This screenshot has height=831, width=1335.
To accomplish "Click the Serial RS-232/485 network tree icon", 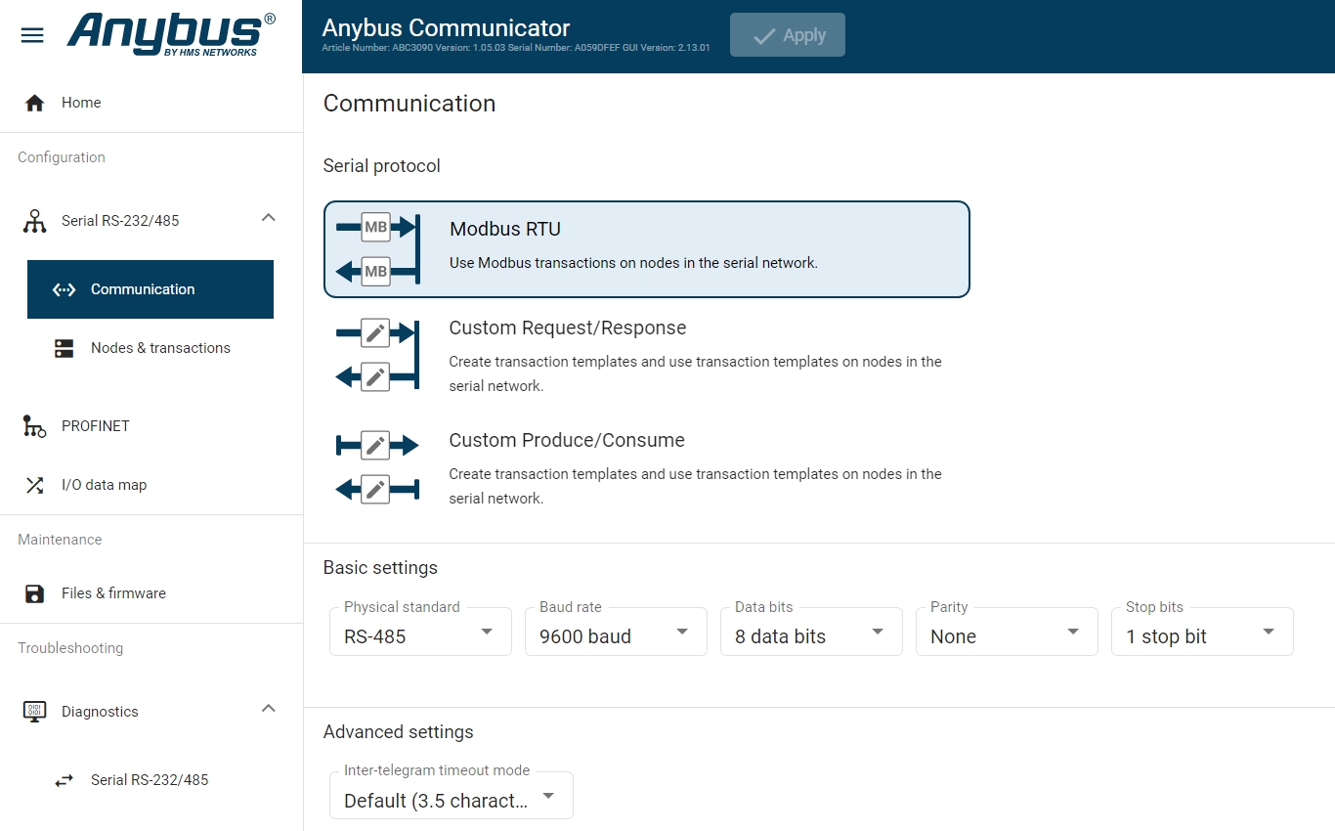I will click(35, 221).
